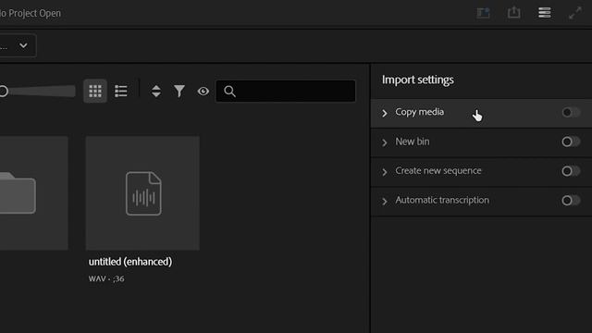Open the workspaces icon at top right
Screen dimensions: 592x333
tap(483, 13)
